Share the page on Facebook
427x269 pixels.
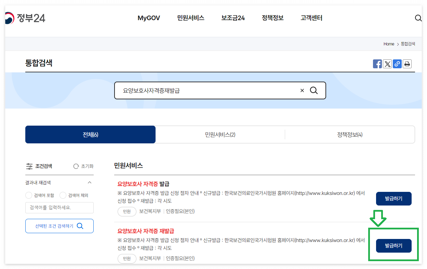(377, 63)
